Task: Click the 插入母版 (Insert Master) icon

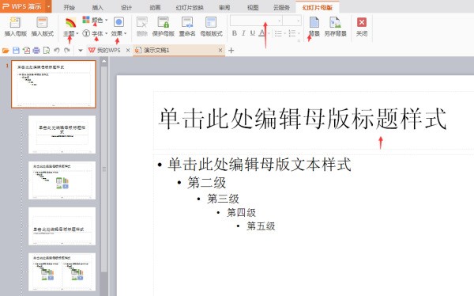Action: 15,22
